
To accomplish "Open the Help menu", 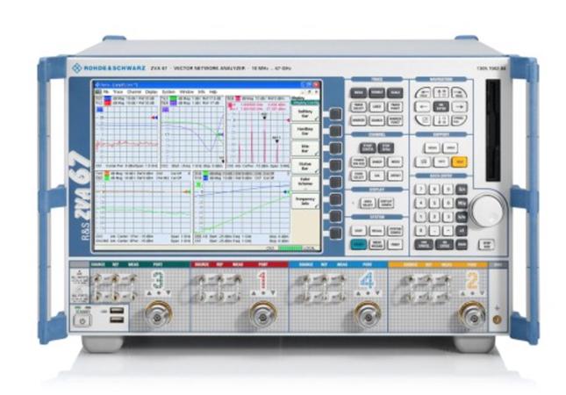I will [x=213, y=92].
